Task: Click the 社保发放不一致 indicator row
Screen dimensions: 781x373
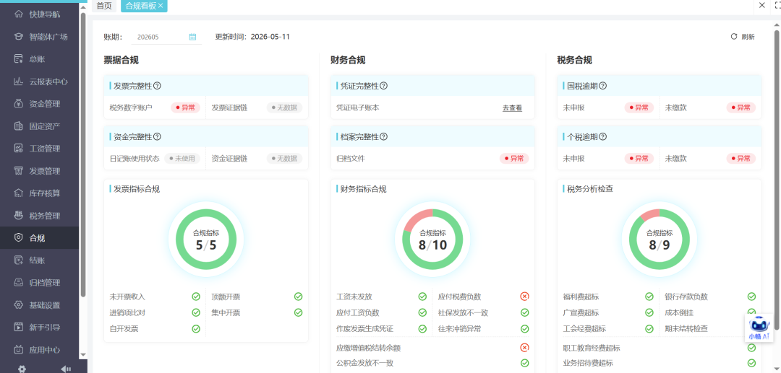Action: (483, 312)
